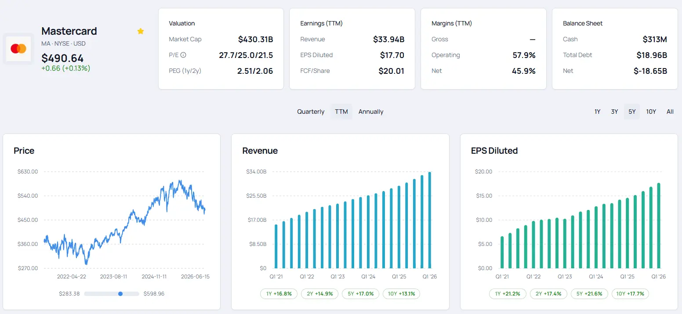Click the Revenue 2Y +14.9% growth badge
The width and height of the screenshot is (682, 314).
320,294
